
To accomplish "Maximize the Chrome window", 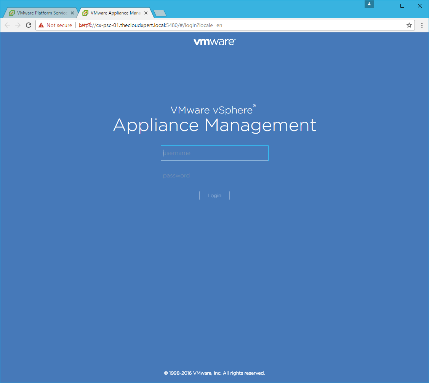I will [x=402, y=5].
